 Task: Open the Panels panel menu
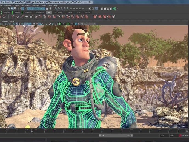12,21
